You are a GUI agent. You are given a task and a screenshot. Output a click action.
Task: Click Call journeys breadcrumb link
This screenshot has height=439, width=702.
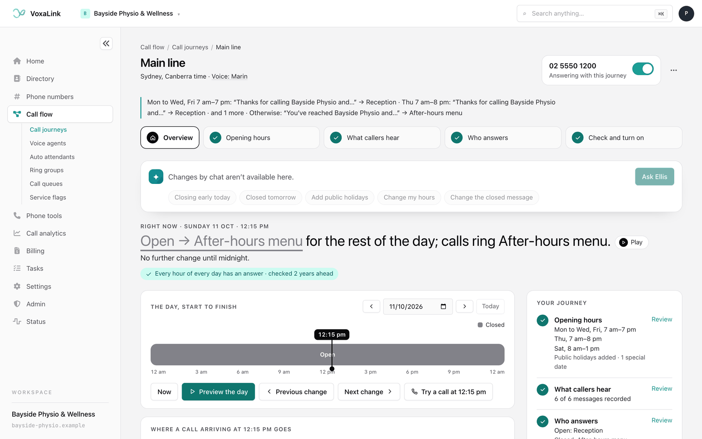[x=190, y=47]
